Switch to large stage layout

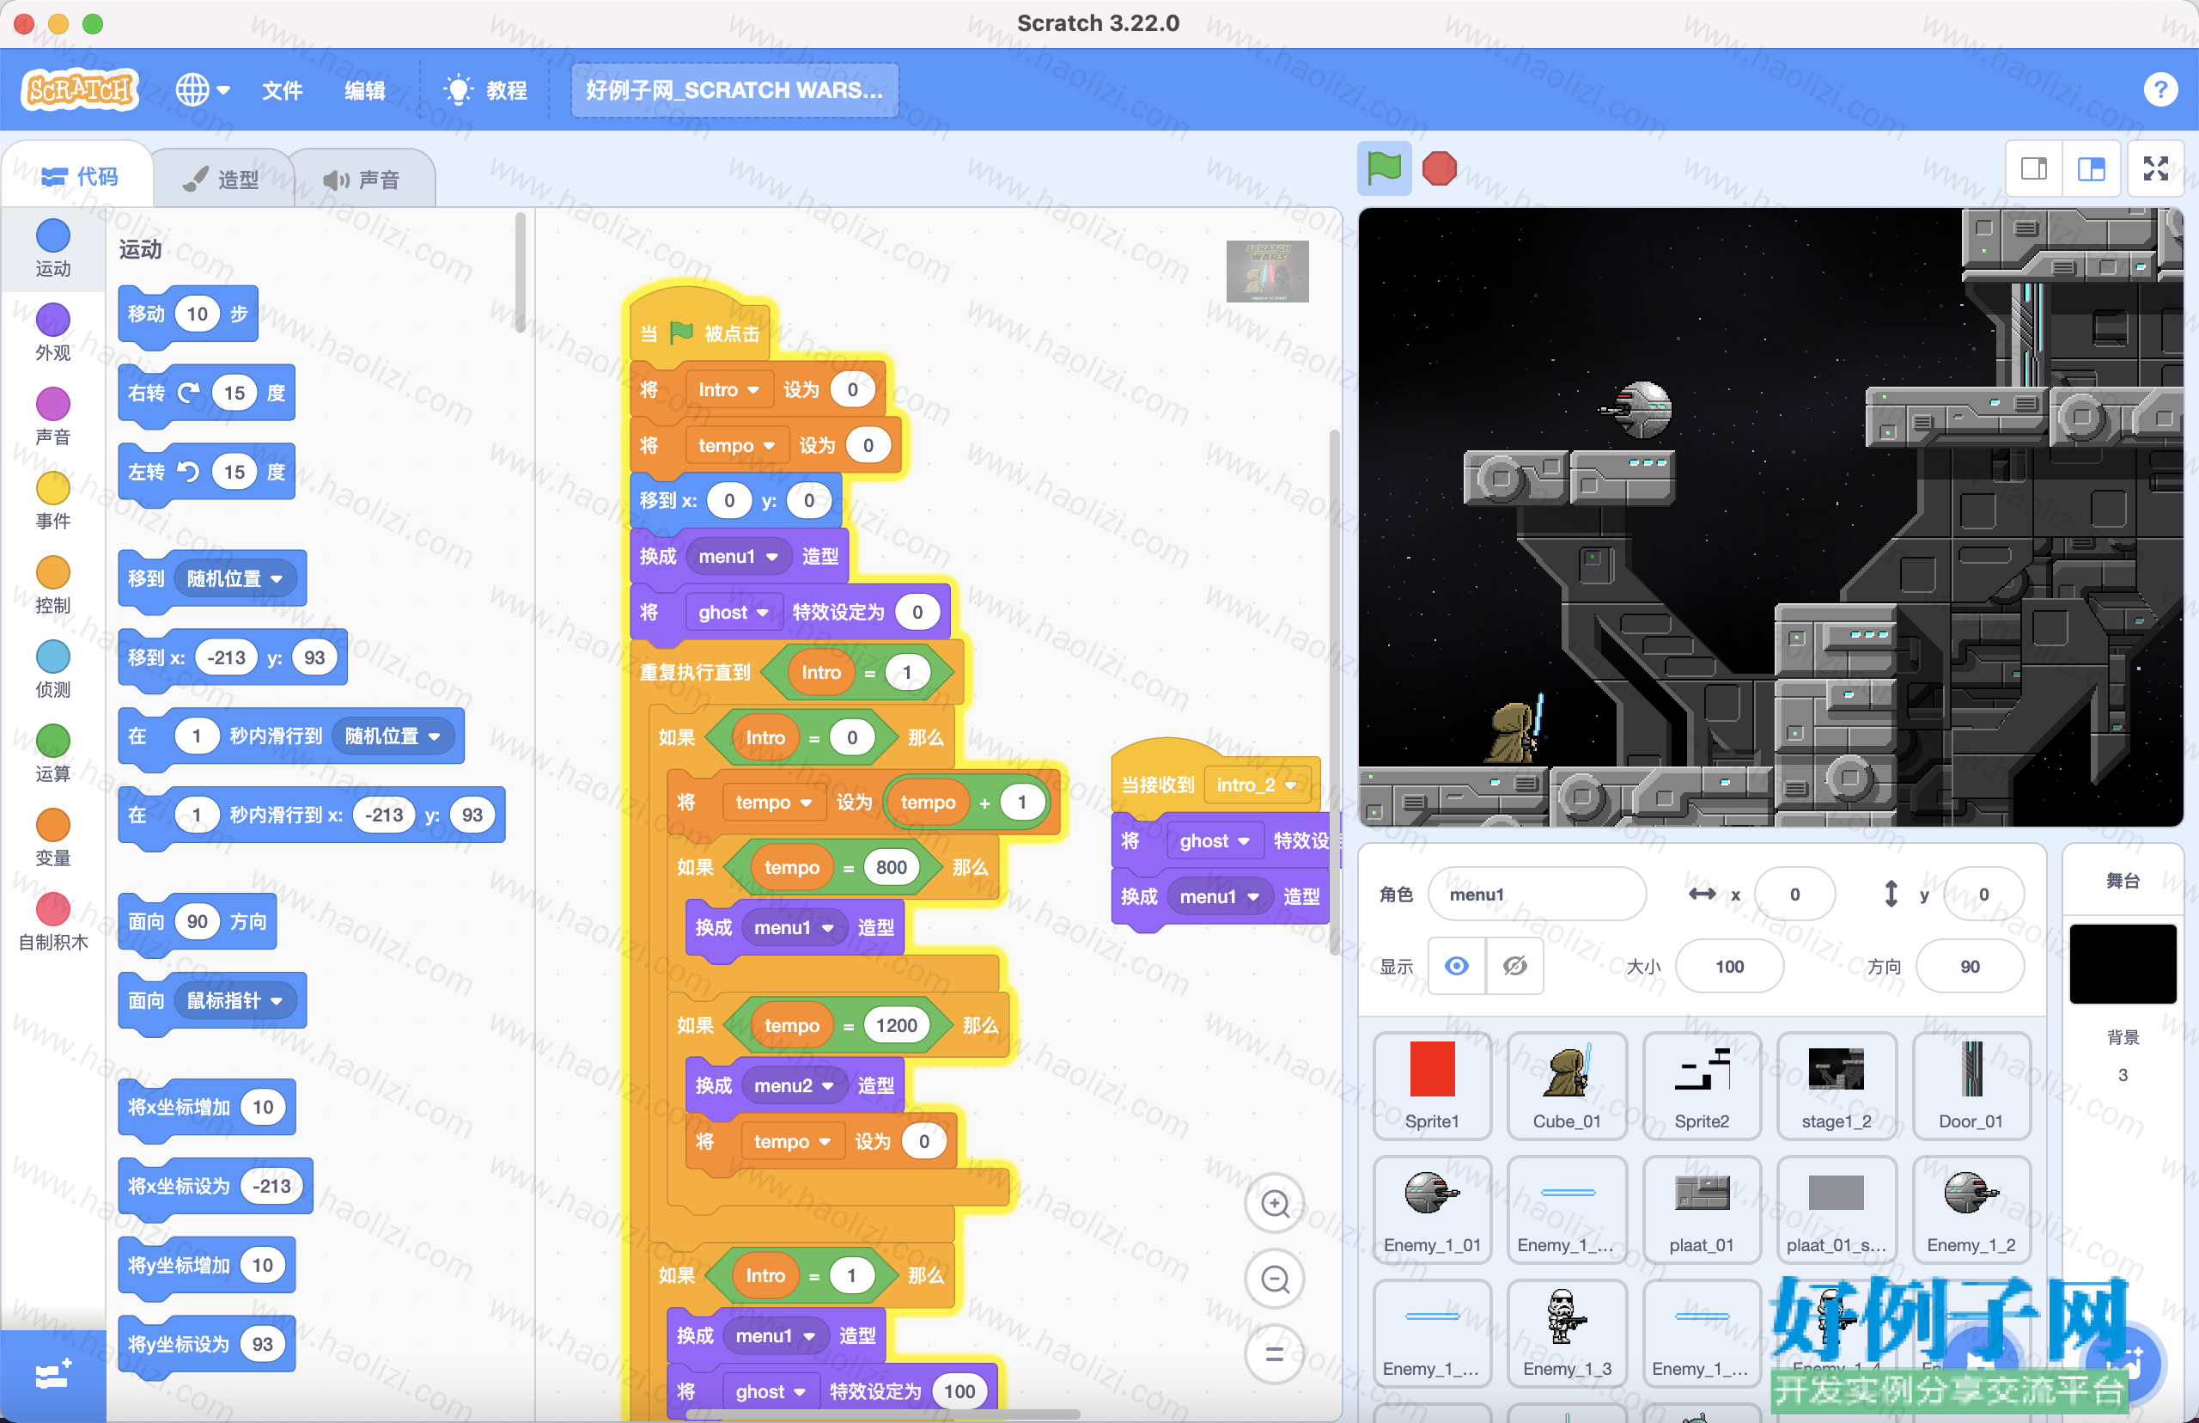pos(2091,168)
